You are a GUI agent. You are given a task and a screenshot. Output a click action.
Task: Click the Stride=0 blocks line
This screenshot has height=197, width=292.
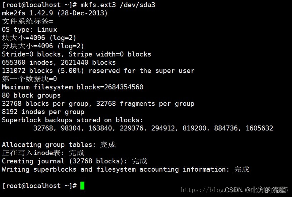point(76,54)
